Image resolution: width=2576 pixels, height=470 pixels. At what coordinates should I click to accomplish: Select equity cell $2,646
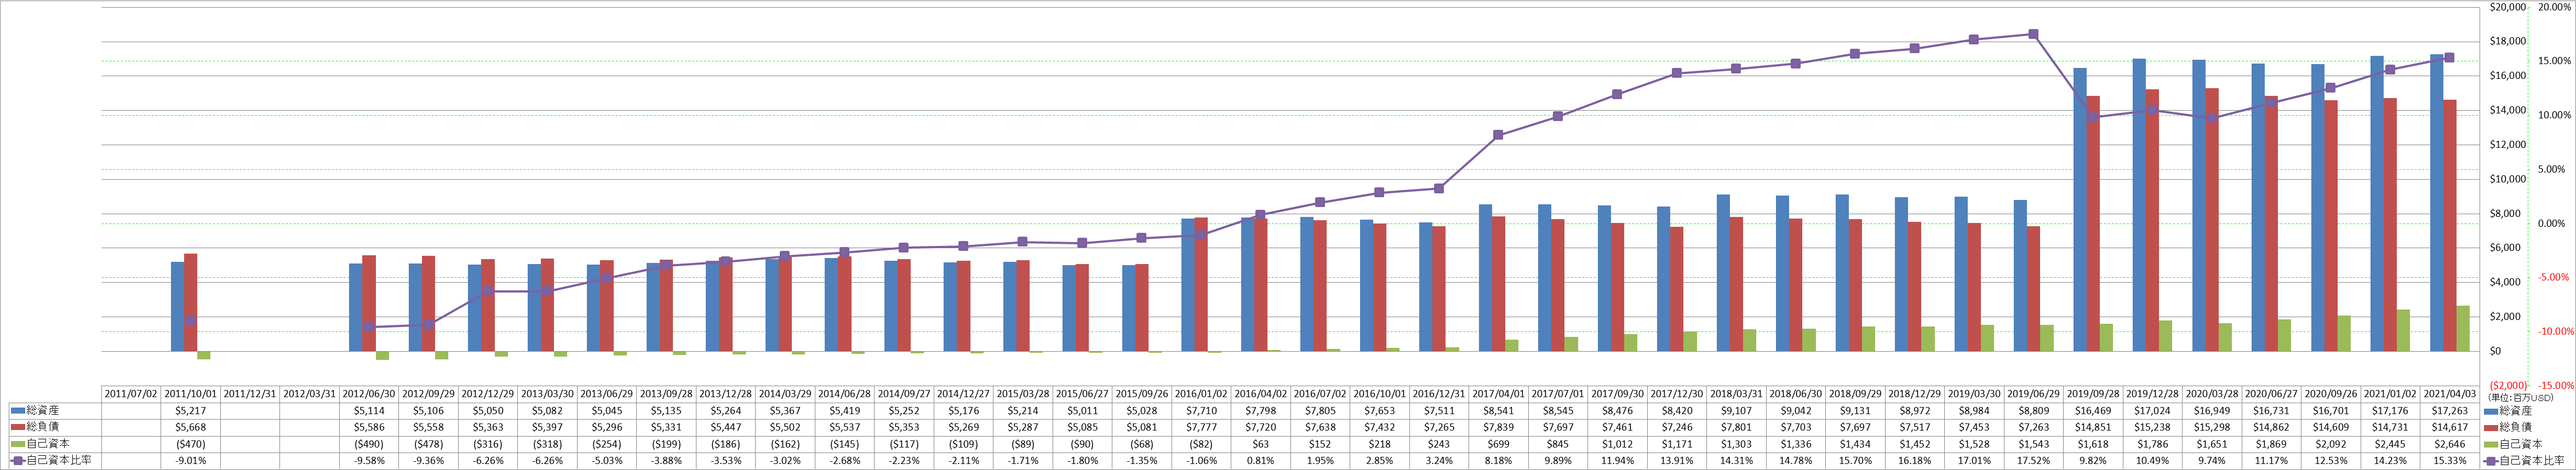[x=2449, y=444]
